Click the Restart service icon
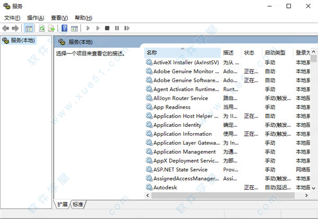 [127, 28]
